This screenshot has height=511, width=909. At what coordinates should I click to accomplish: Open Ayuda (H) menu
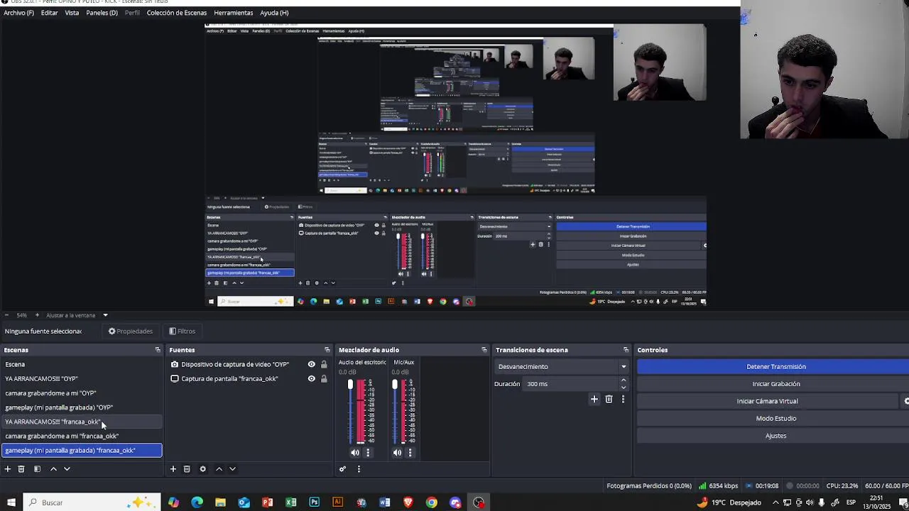pyautogui.click(x=274, y=13)
